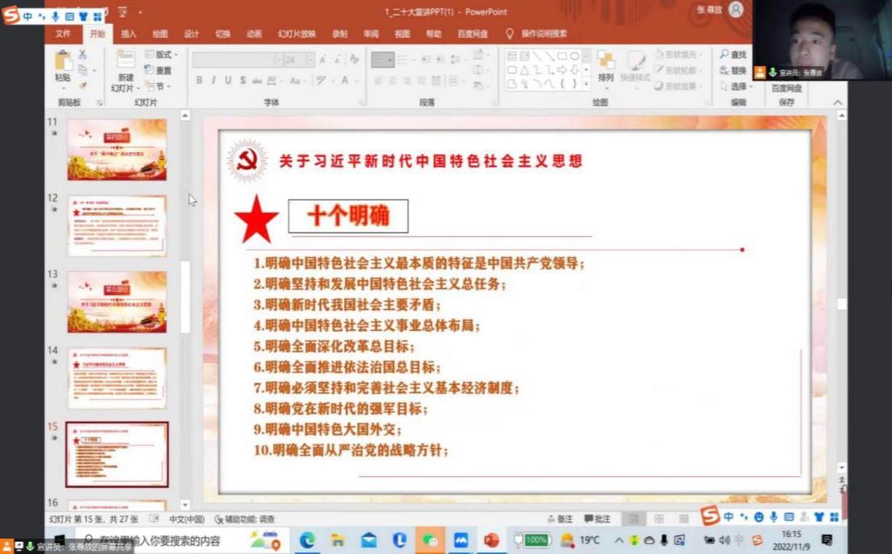Collapse the ribbon using the chevron arrow
Image resolution: width=892 pixels, height=554 pixels.
(838, 103)
